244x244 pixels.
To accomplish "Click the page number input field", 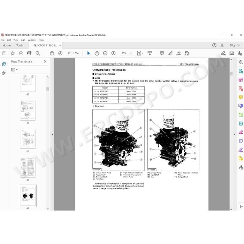I will click(x=69, y=53).
